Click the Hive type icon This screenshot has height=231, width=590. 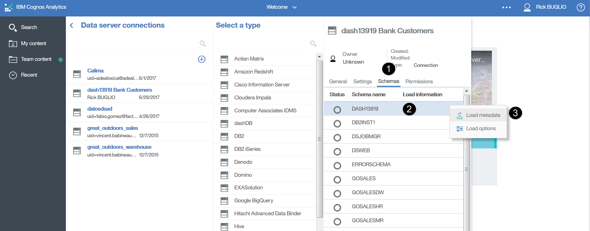pyautogui.click(x=225, y=227)
